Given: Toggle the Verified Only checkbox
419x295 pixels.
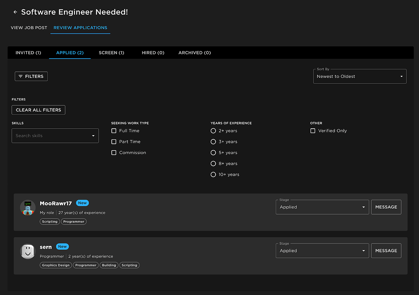Looking at the screenshot, I should [x=313, y=131].
